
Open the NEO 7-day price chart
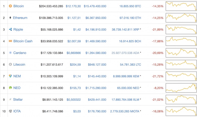click(x=181, y=88)
